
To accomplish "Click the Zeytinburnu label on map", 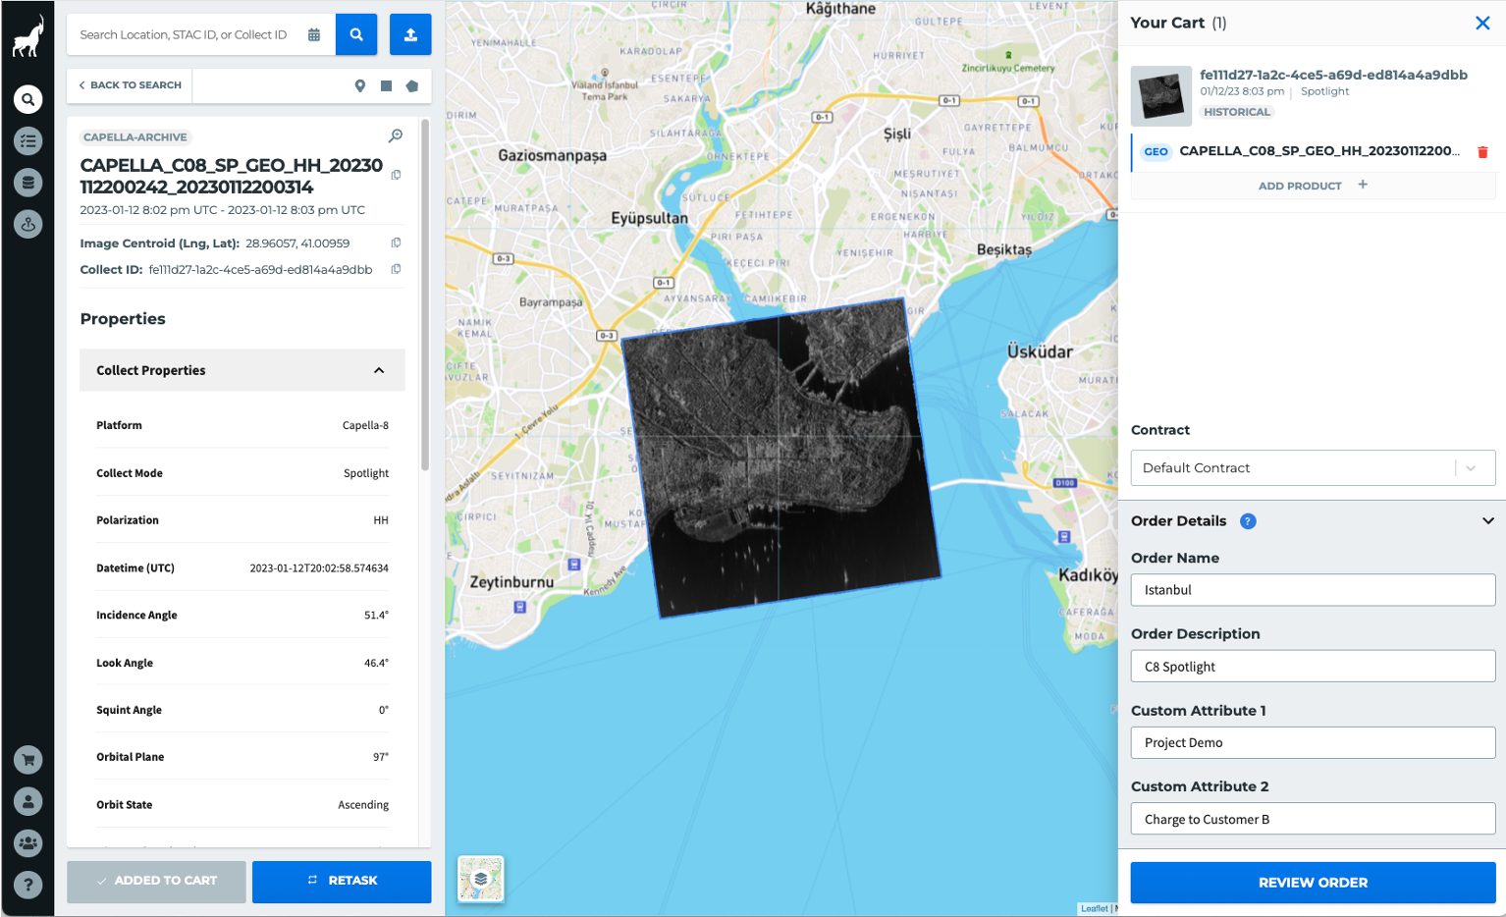I will click(511, 582).
